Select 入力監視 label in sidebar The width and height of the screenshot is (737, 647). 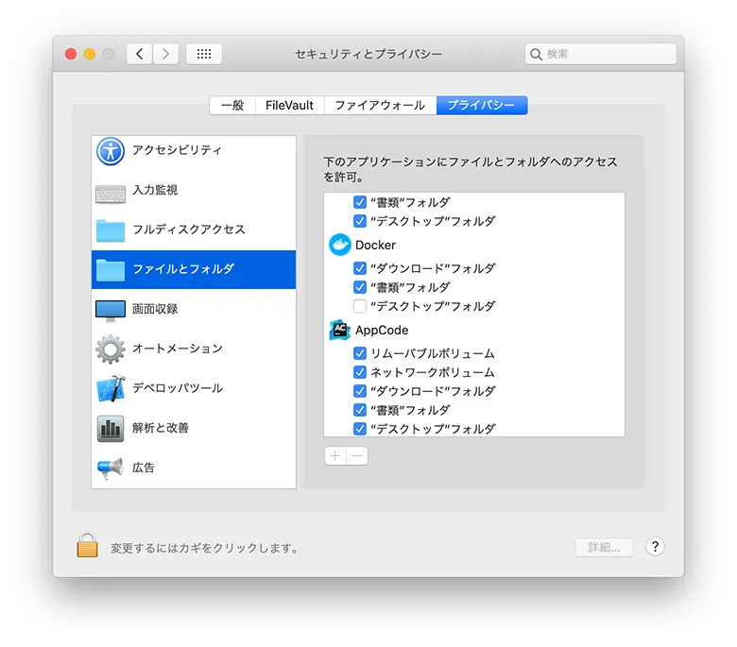click(155, 190)
